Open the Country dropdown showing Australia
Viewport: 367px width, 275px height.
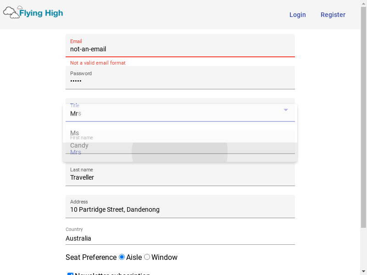click(180, 236)
